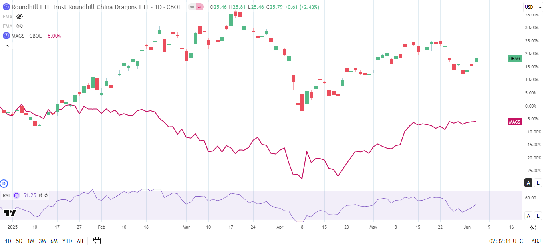The width and height of the screenshot is (544, 249).
Task: Switch to the 6M time range
Action: tap(54, 241)
